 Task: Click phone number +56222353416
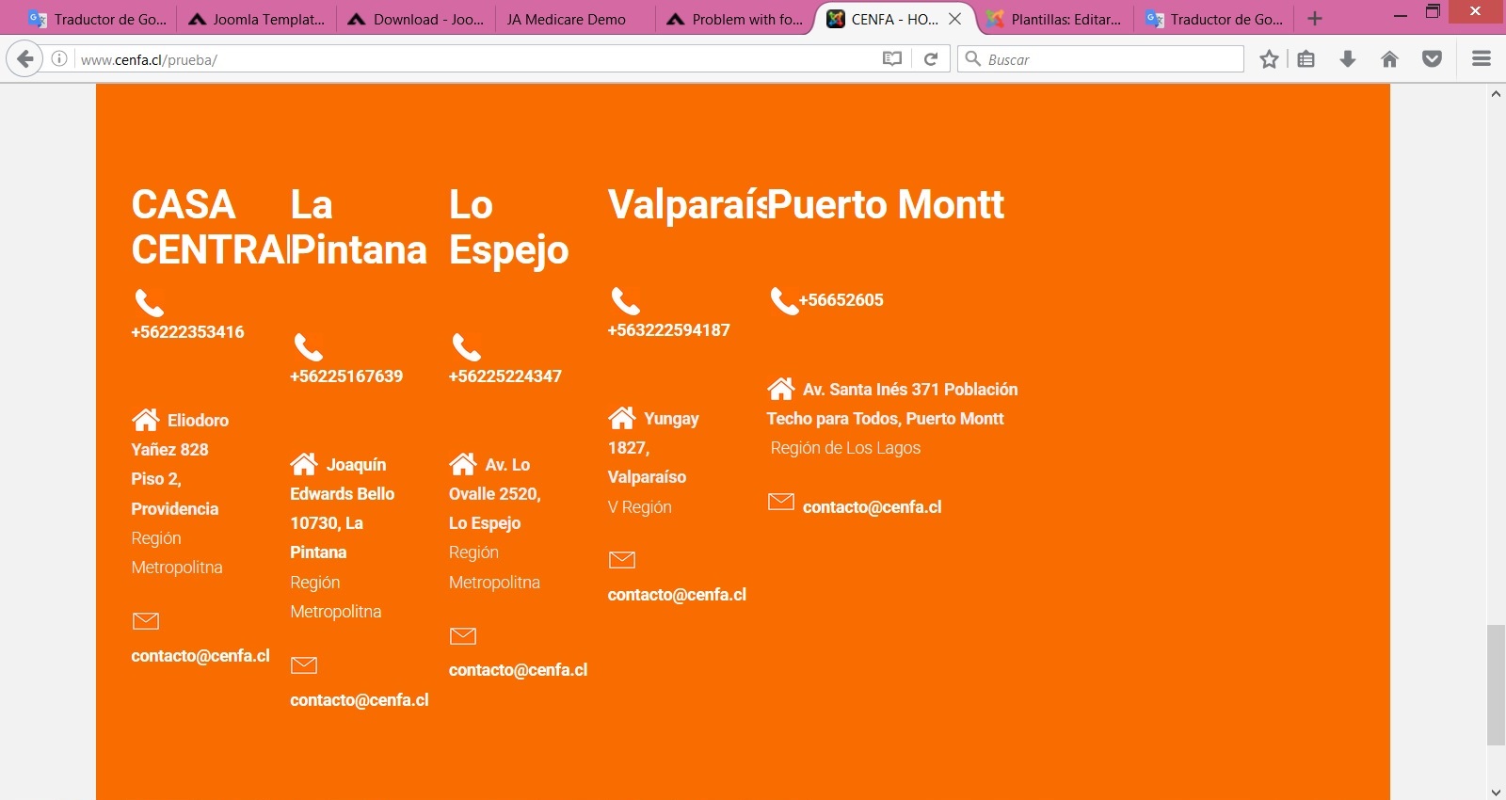[x=187, y=332]
